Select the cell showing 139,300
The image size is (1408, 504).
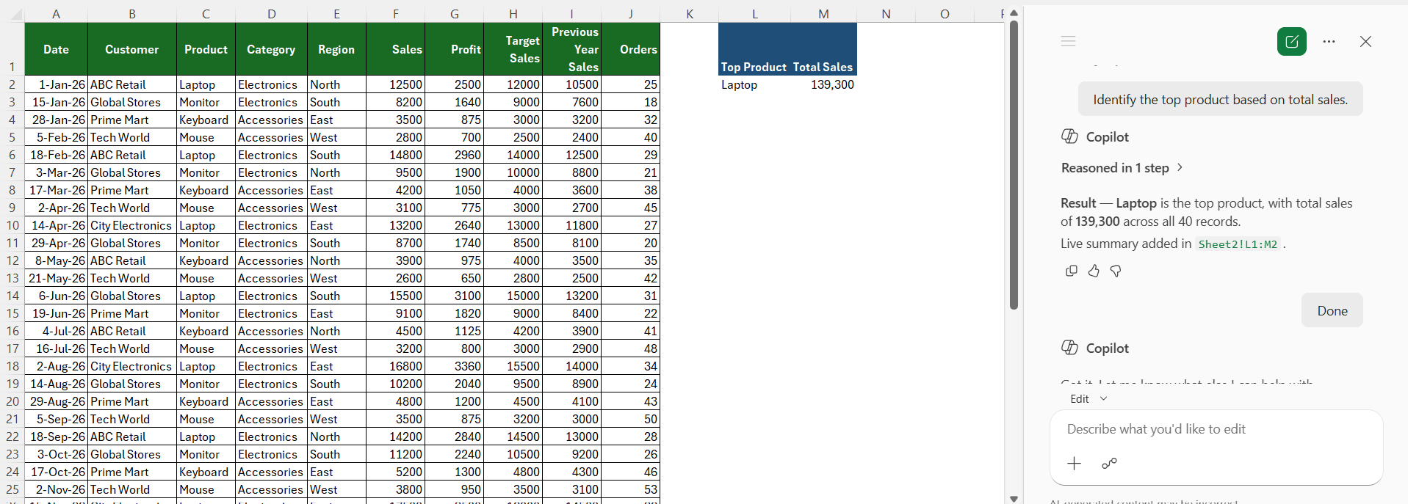(x=823, y=84)
